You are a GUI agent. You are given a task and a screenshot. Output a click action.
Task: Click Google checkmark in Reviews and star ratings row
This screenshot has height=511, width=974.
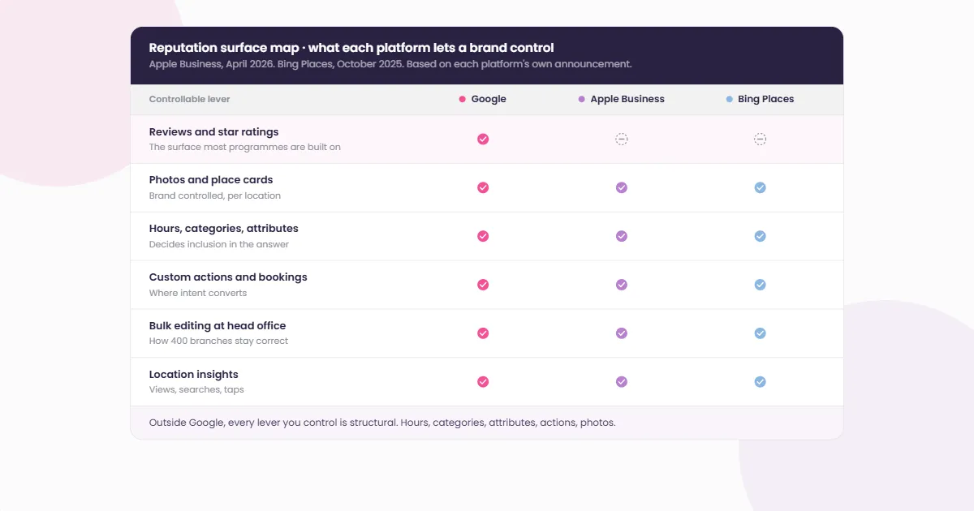pyautogui.click(x=483, y=140)
